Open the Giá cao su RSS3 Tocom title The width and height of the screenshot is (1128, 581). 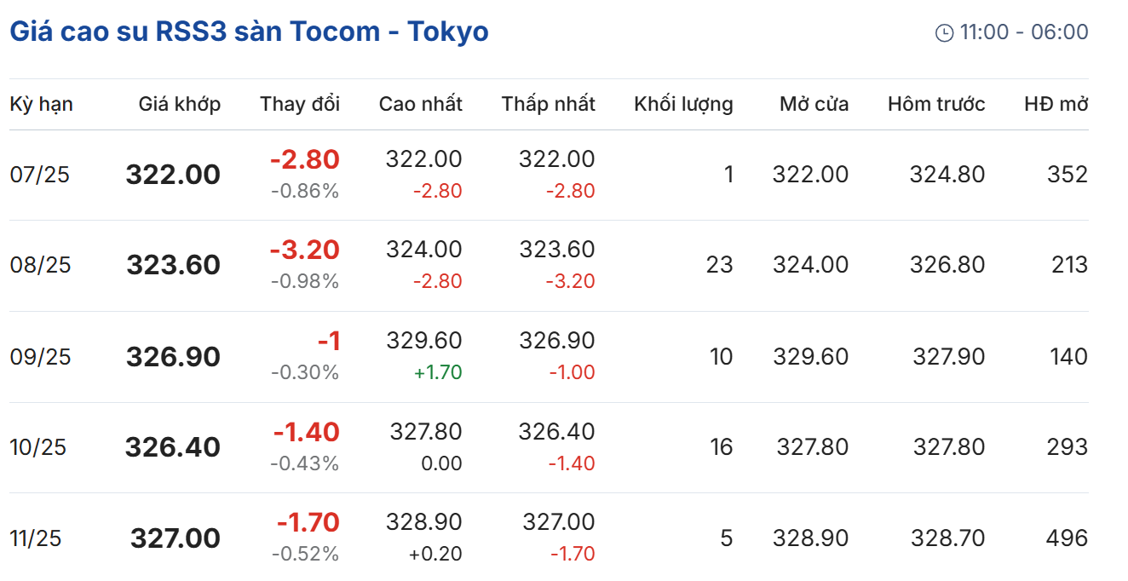click(249, 32)
